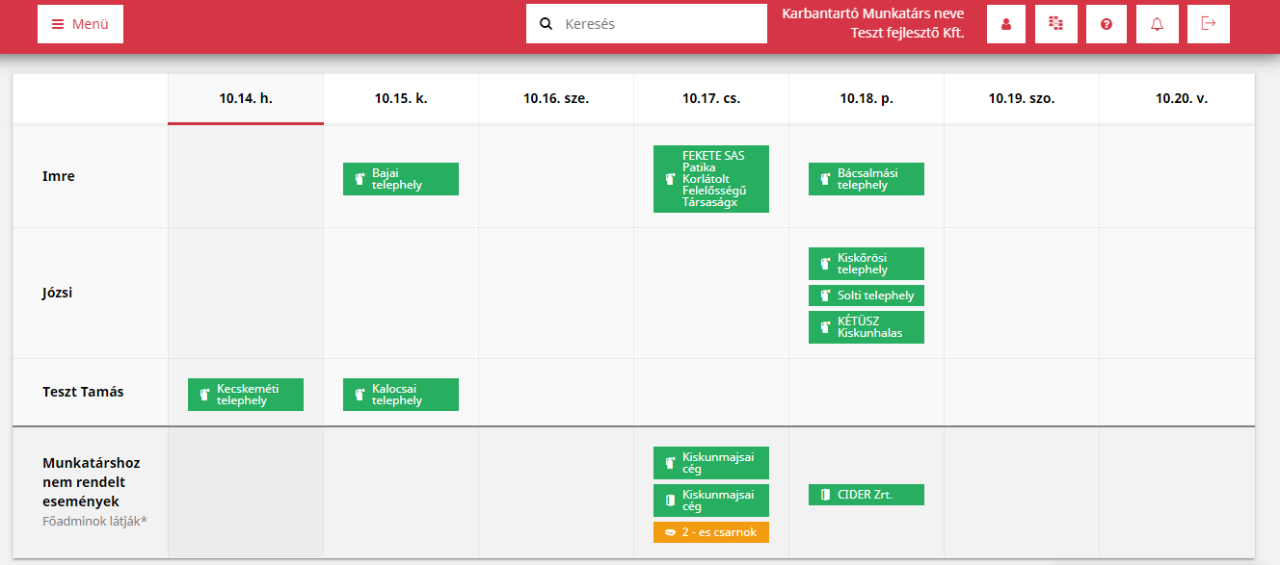Select the 10.14. h. day column header
The height and width of the screenshot is (565, 1280).
point(246,98)
